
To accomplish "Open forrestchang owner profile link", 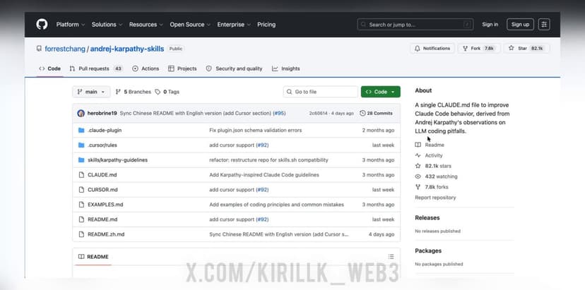I will [65, 49].
